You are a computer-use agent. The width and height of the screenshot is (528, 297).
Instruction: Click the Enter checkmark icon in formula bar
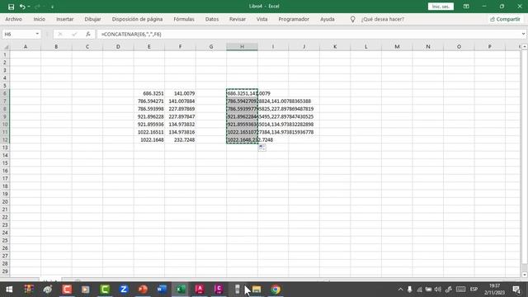(74, 34)
